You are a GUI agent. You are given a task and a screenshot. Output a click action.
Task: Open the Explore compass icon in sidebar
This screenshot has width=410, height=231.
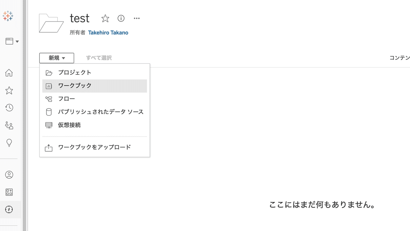point(9,209)
